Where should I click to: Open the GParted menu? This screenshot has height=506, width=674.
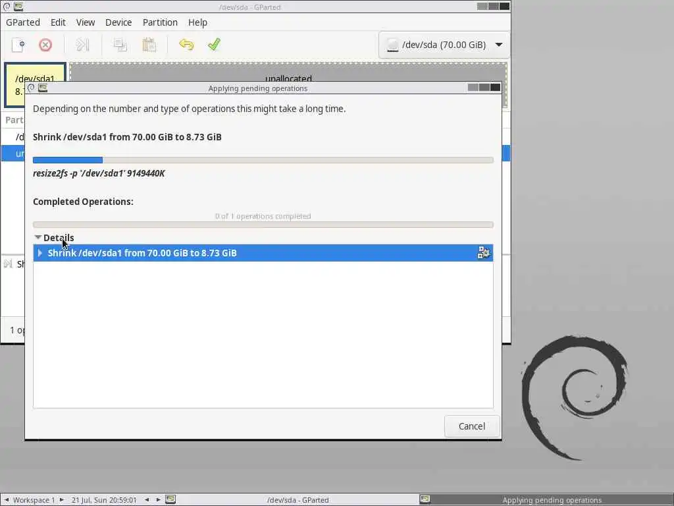pyautogui.click(x=23, y=22)
